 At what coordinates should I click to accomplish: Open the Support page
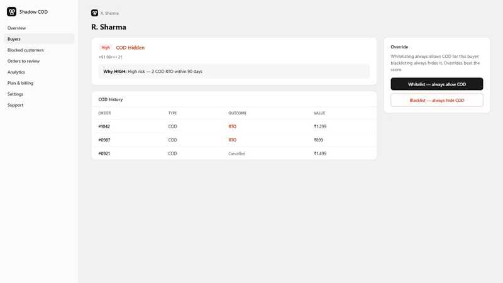(x=15, y=105)
